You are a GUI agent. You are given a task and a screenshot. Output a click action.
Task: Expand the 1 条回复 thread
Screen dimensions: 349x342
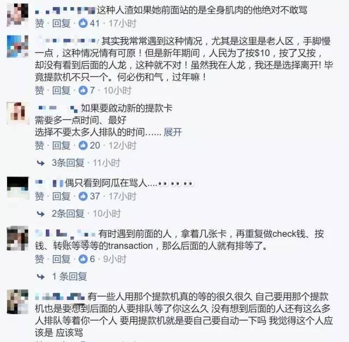(x=69, y=276)
